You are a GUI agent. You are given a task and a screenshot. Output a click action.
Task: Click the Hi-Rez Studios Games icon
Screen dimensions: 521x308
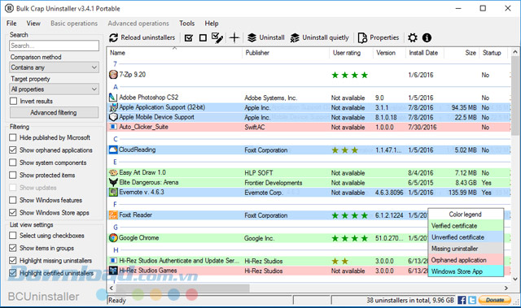(x=113, y=271)
